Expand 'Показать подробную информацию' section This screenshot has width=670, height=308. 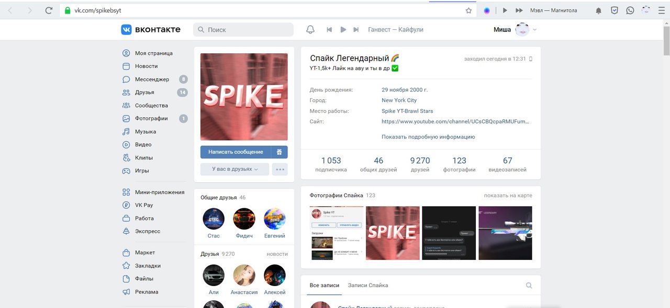point(428,137)
